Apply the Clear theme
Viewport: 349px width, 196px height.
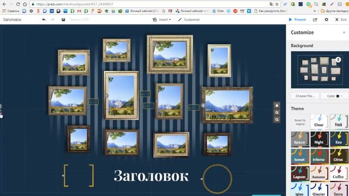tap(320, 122)
